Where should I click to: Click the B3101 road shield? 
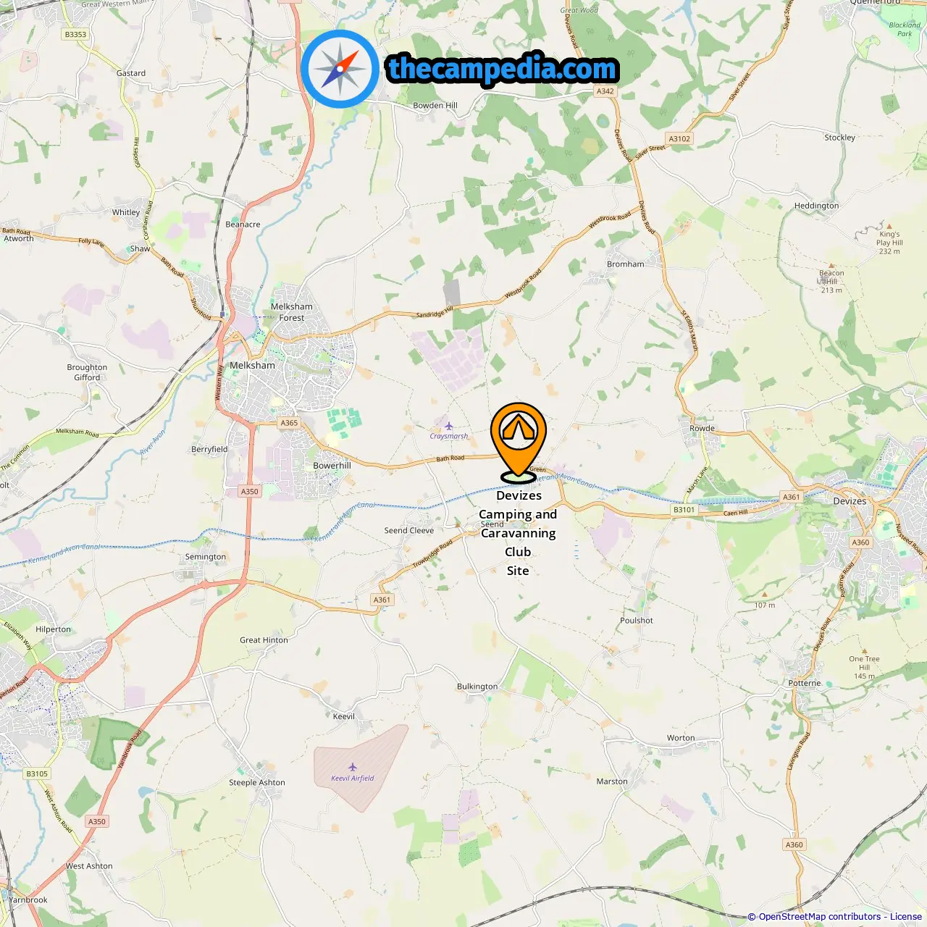click(684, 510)
